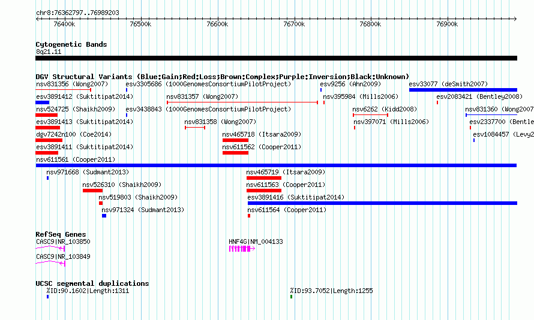Click the nsv465718 (Itsara2009) label
This screenshot has height=320, width=534.
[x=262, y=134]
